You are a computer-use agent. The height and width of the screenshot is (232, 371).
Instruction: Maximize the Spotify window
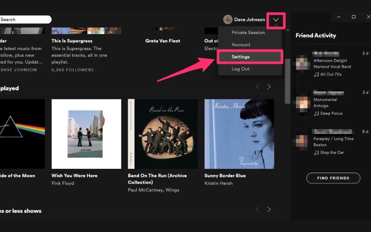tap(353, 17)
